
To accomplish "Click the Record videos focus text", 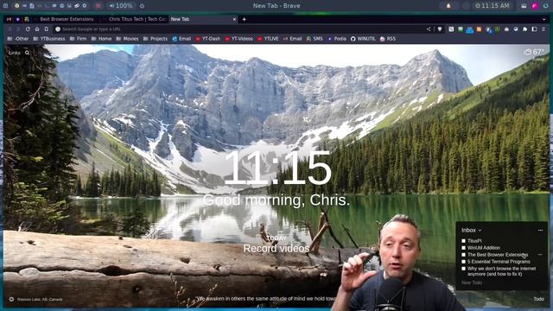I will point(276,249).
